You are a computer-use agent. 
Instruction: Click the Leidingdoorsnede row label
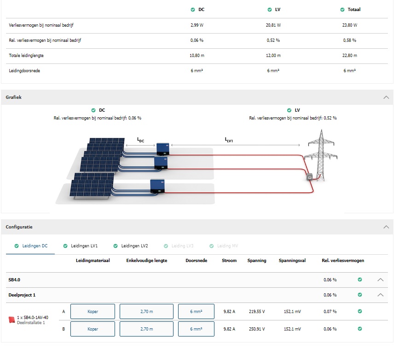point(24,71)
